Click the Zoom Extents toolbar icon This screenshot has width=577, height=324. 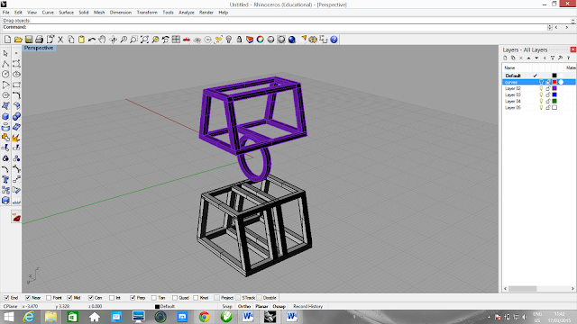click(x=144, y=40)
